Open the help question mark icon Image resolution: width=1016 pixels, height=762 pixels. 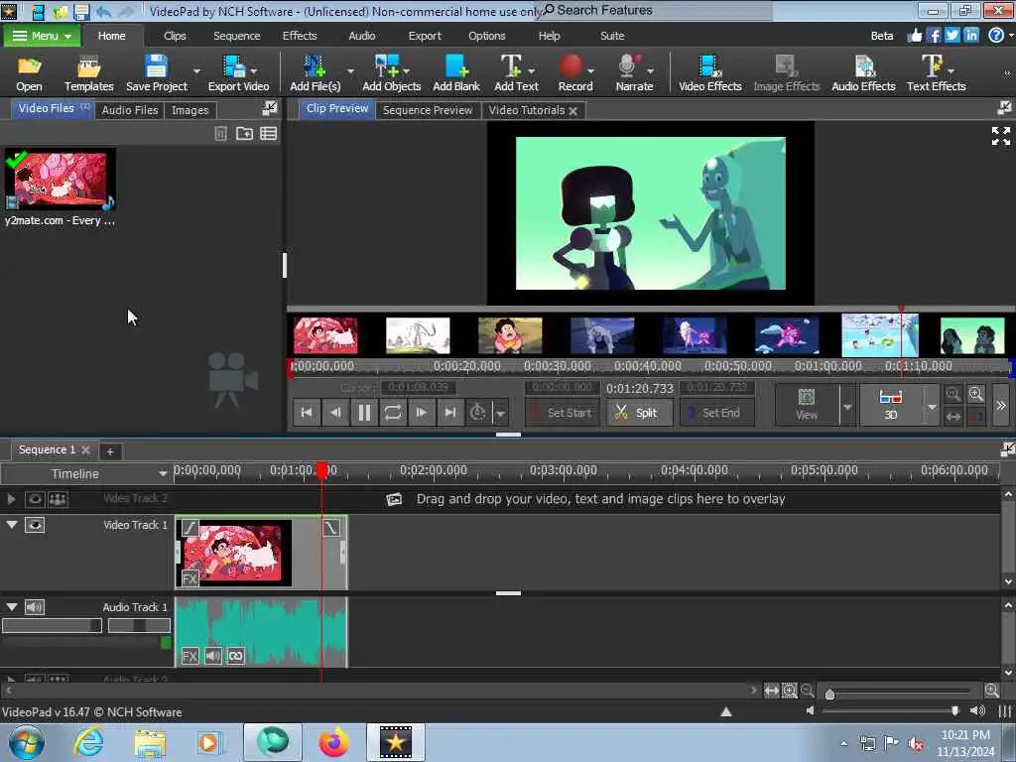[996, 36]
